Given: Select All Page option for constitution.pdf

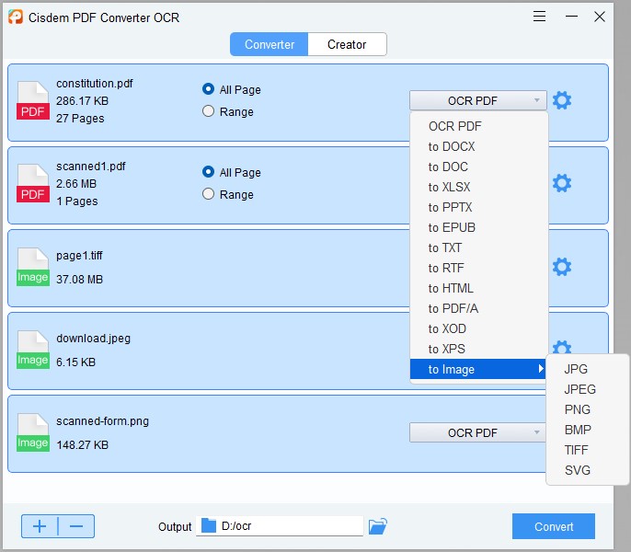Looking at the screenshot, I should tap(209, 89).
